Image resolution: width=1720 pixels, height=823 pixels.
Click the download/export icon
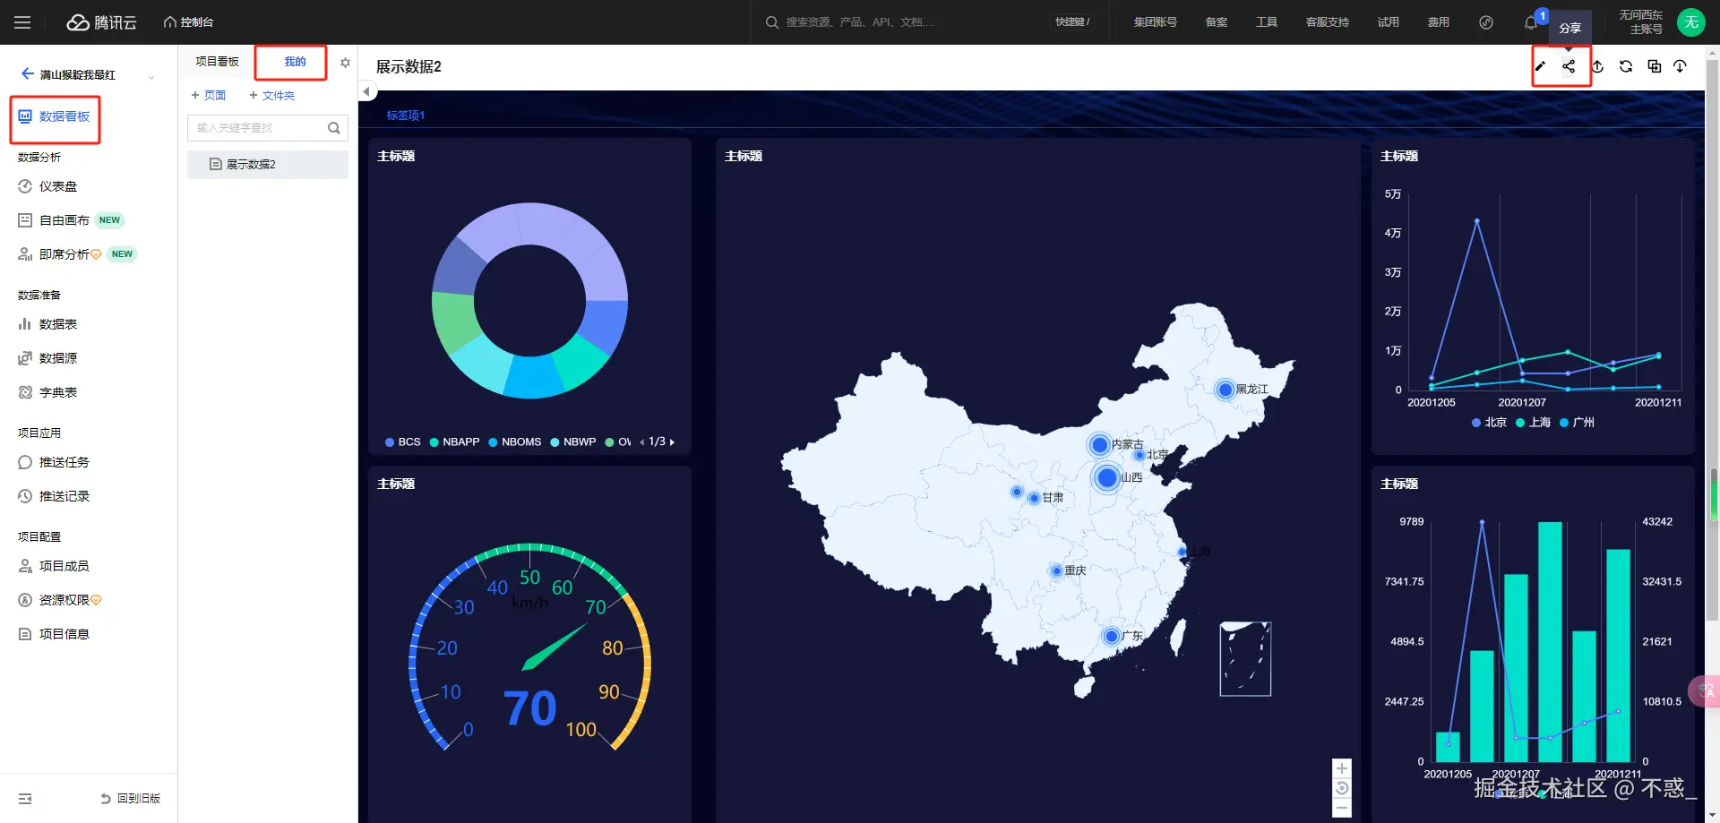tap(1680, 66)
